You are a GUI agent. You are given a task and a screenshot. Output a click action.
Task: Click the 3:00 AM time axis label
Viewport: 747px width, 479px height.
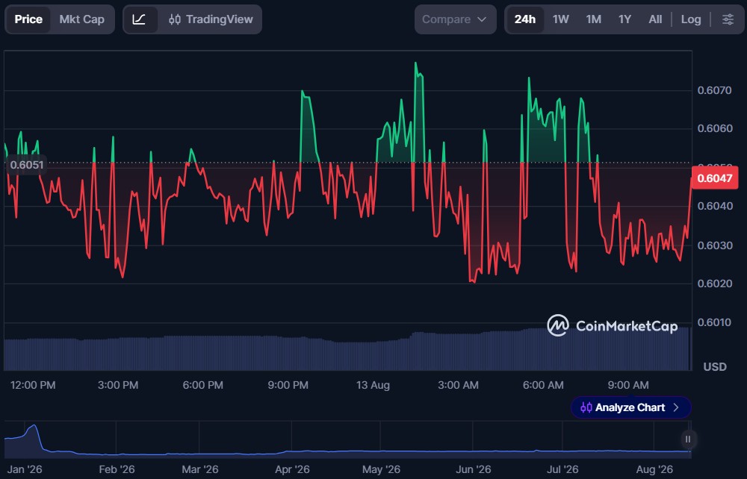tap(459, 385)
